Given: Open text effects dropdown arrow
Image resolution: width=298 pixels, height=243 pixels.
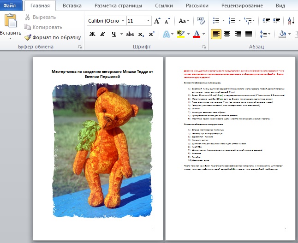Looking at the screenshot, I should pos(172,34).
